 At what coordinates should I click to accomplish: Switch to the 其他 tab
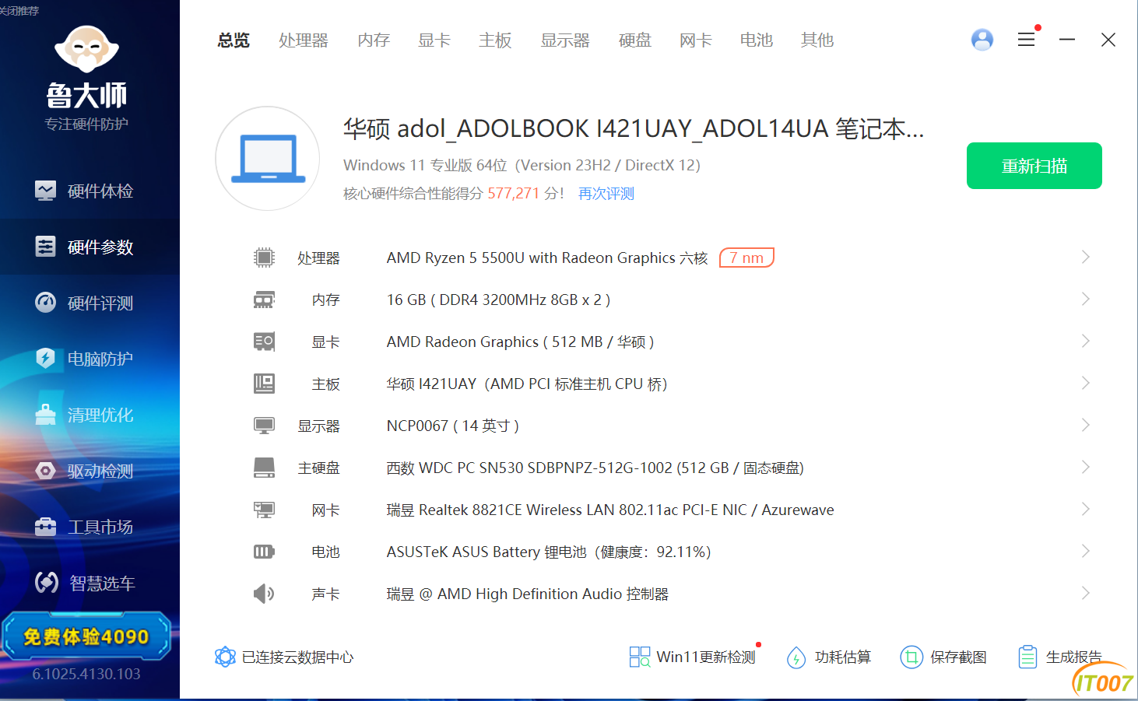click(x=817, y=40)
